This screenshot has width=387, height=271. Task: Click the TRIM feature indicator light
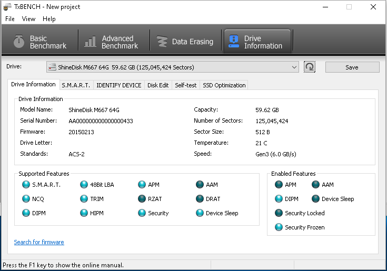pyautogui.click(x=84, y=199)
